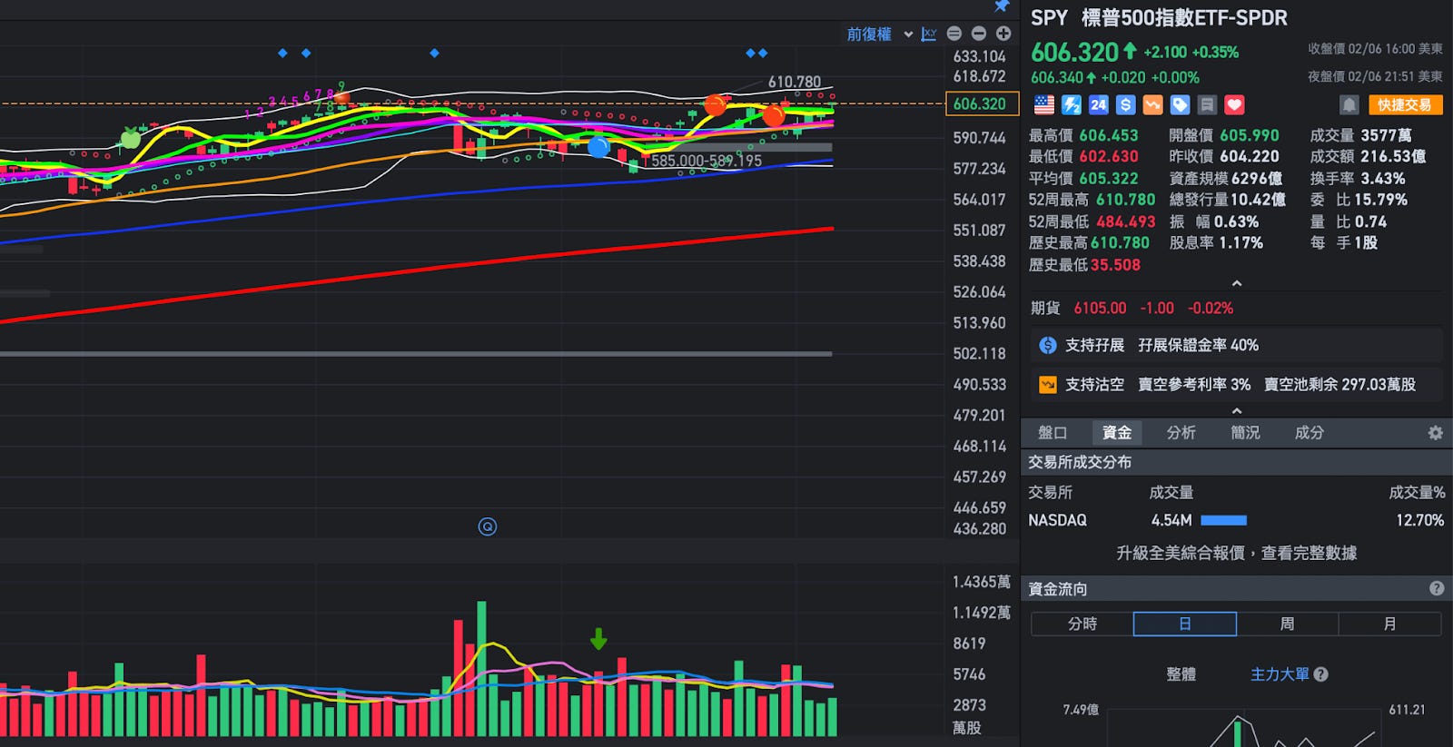The height and width of the screenshot is (747, 1453).
Task: Click the blue pin icon above the chart
Action: click(1002, 6)
